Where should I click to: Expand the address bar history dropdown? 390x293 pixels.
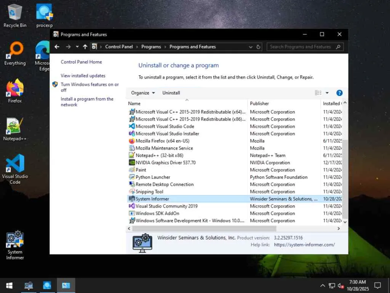[251, 47]
